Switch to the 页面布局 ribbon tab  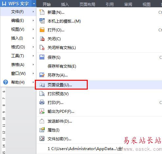click(x=87, y=4)
